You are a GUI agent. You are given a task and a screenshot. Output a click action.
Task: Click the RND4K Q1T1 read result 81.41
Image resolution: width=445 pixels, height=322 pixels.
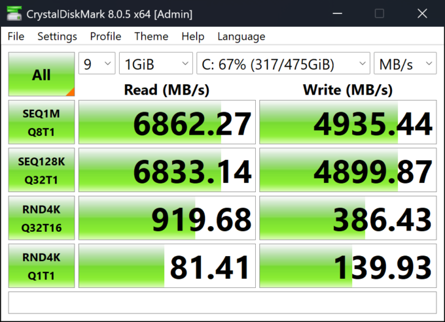click(167, 266)
